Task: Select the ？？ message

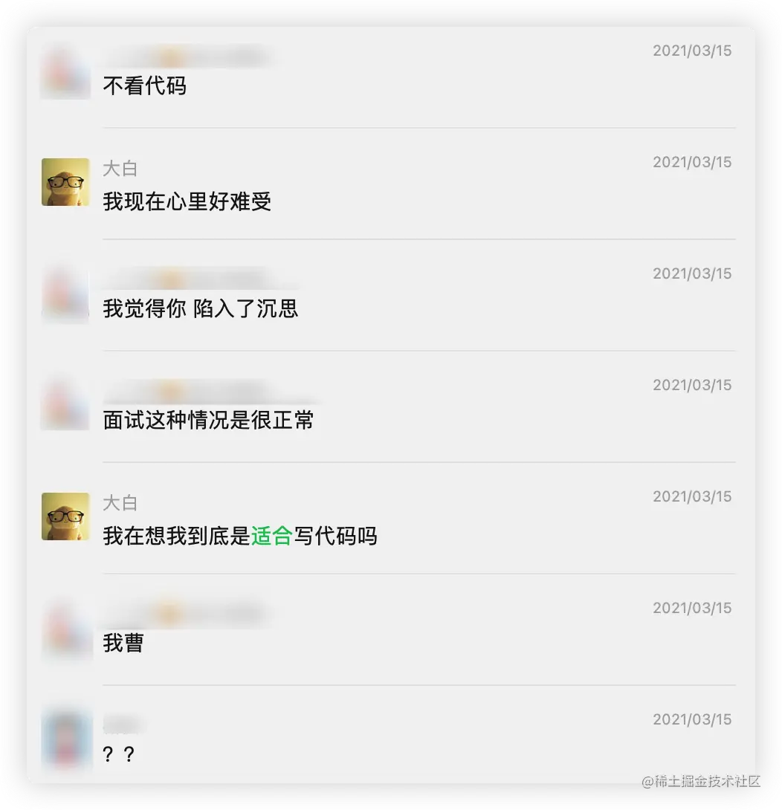Action: [119, 754]
